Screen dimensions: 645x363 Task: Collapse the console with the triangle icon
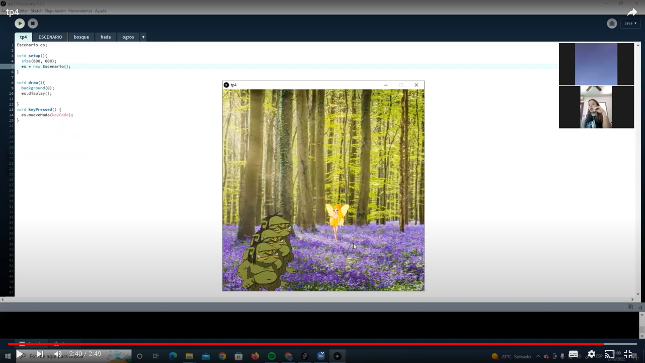tap(640, 307)
